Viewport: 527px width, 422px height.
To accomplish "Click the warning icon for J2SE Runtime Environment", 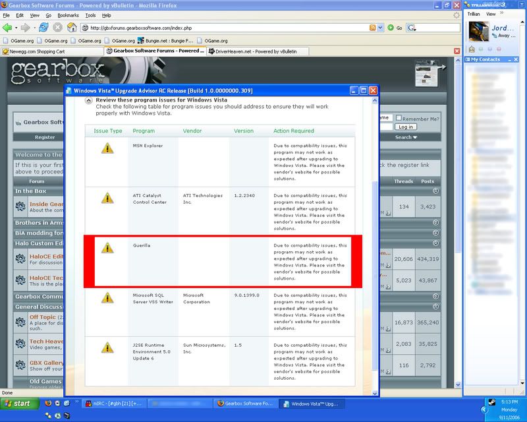I will 107,347.
